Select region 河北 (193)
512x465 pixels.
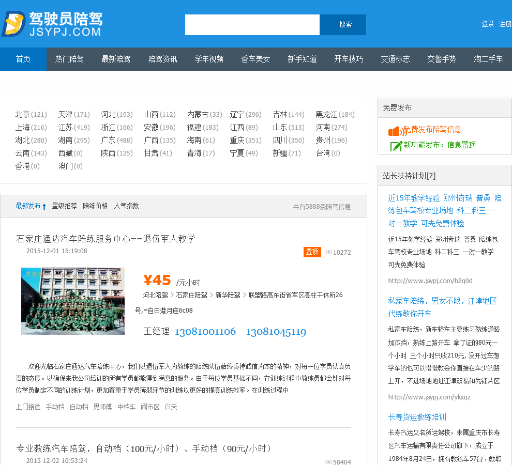[117, 115]
